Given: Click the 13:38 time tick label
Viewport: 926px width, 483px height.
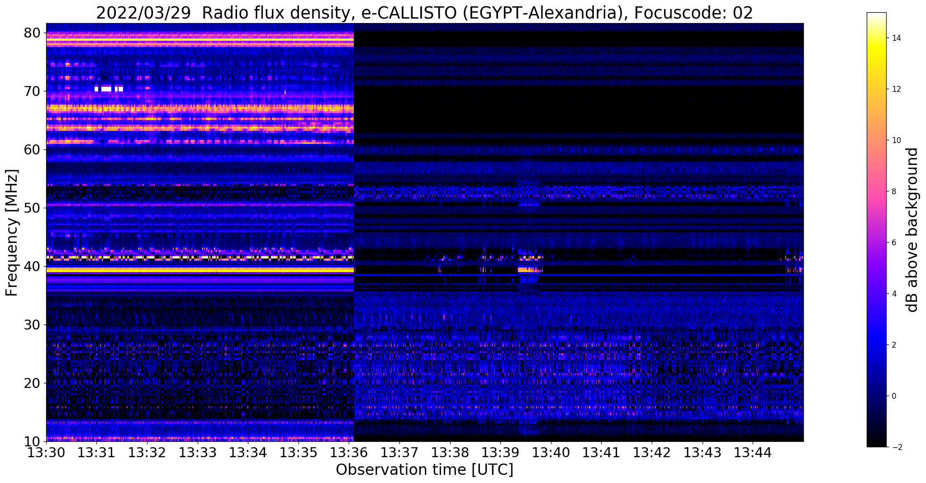Looking at the screenshot, I should pyautogui.click(x=450, y=452).
